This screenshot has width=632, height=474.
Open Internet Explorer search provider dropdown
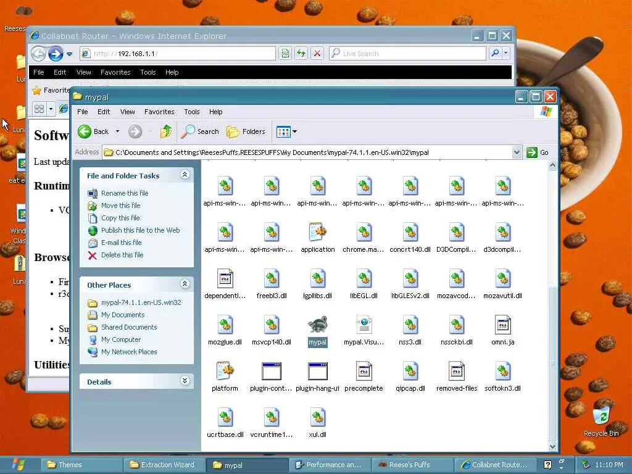(506, 53)
